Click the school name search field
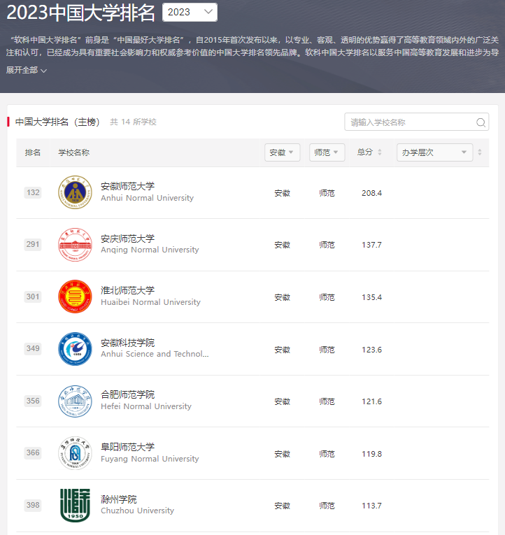The image size is (505, 535). click(x=409, y=122)
